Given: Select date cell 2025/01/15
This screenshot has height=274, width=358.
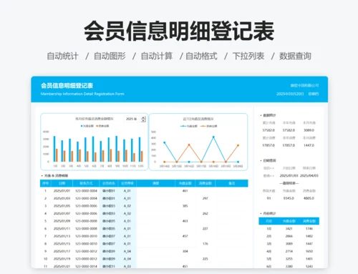Looking at the screenshot, I should (x=62, y=244).
